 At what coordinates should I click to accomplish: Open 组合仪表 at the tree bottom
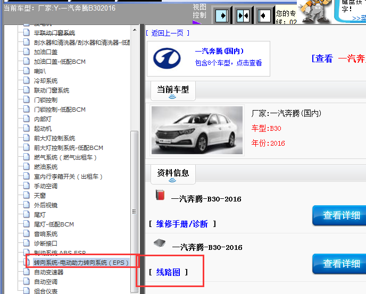tap(46, 291)
